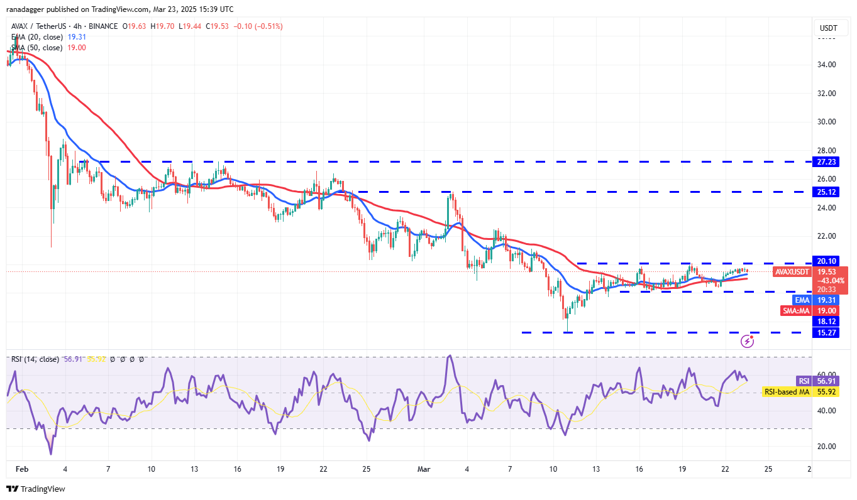Click the Mar date on time axis
The image size is (857, 500).
click(424, 469)
